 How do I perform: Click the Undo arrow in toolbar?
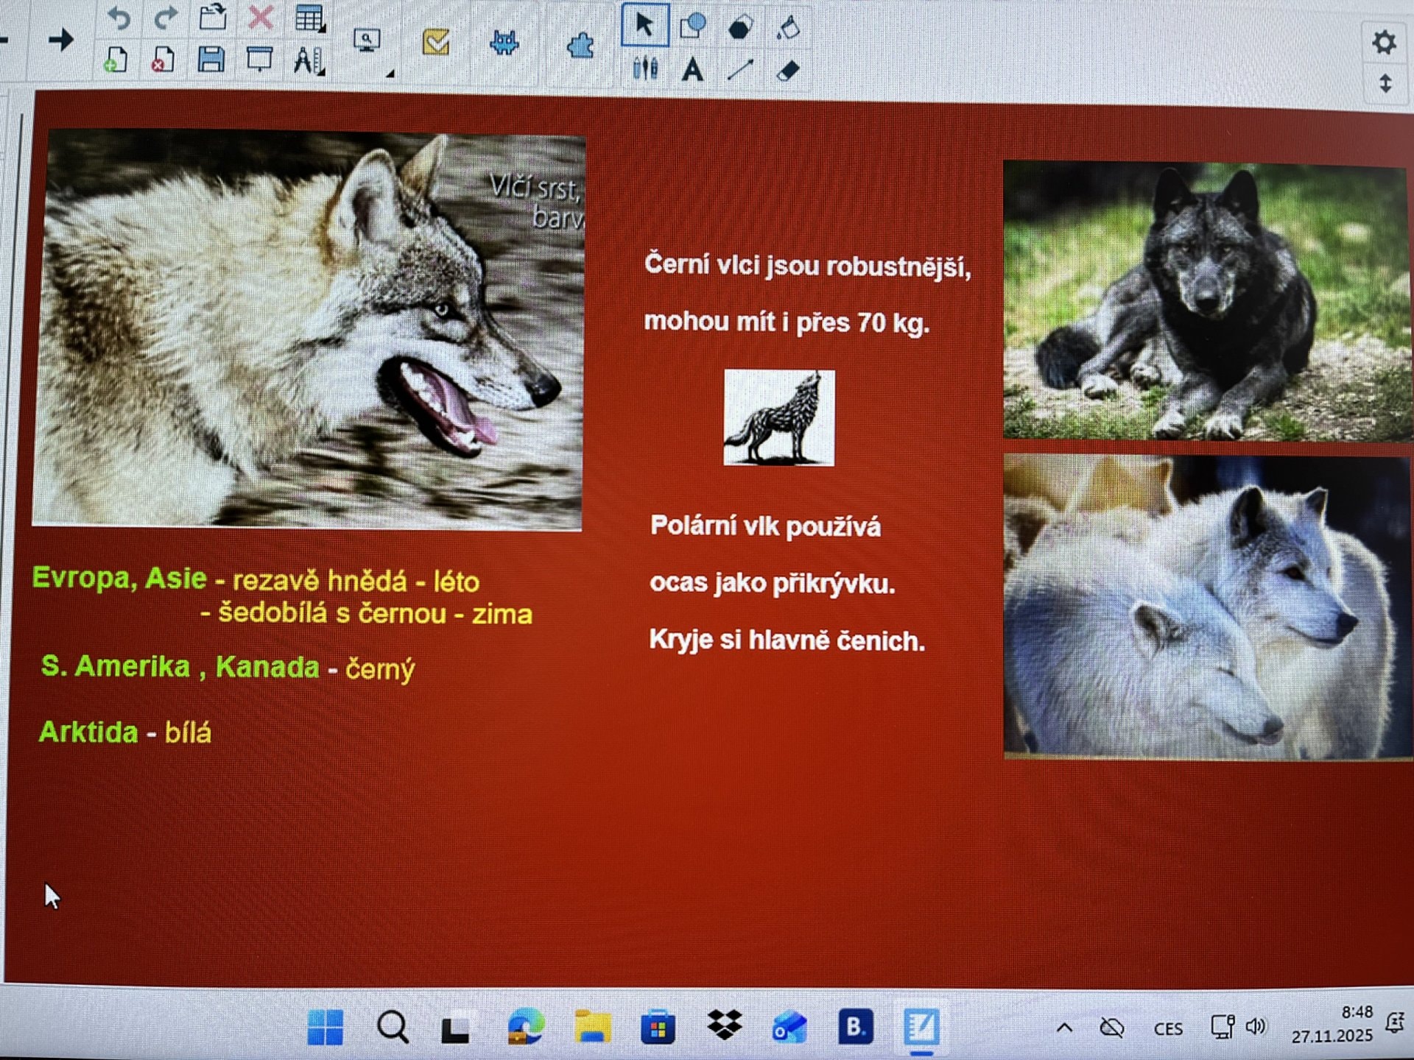119,18
